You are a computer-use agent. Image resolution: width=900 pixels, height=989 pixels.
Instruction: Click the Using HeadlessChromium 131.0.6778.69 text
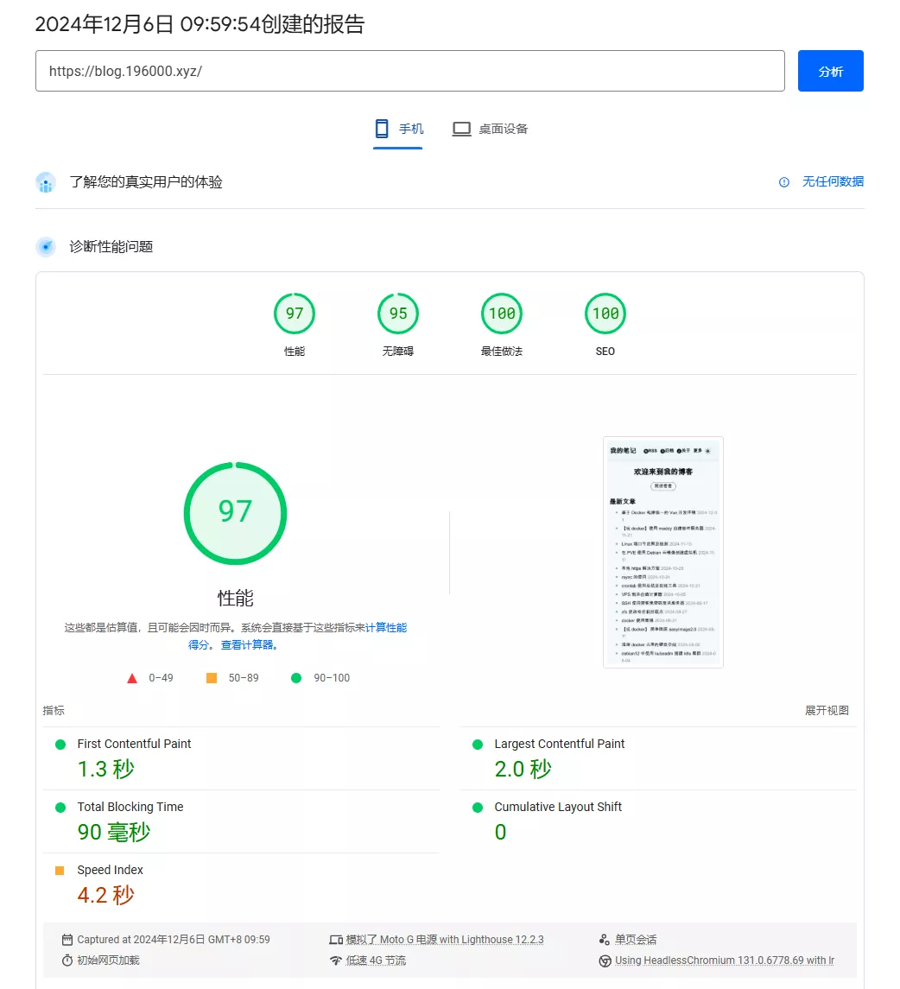pos(725,960)
